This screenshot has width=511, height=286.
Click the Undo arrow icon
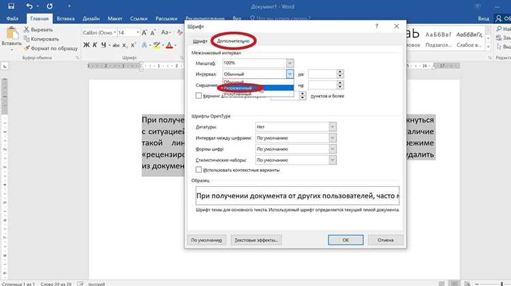coord(29,6)
